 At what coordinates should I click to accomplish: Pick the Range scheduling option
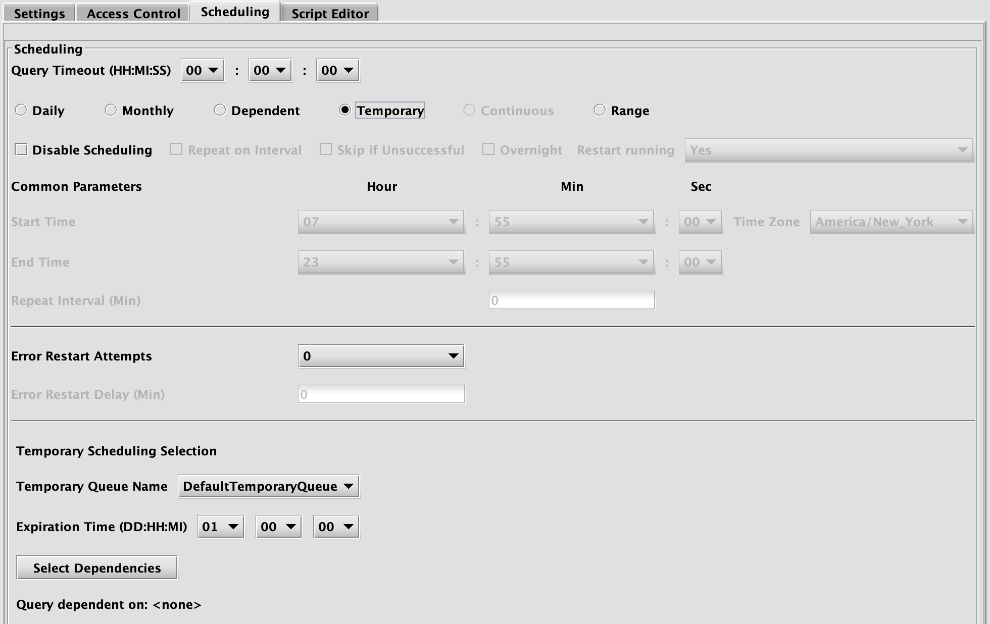pyautogui.click(x=600, y=110)
